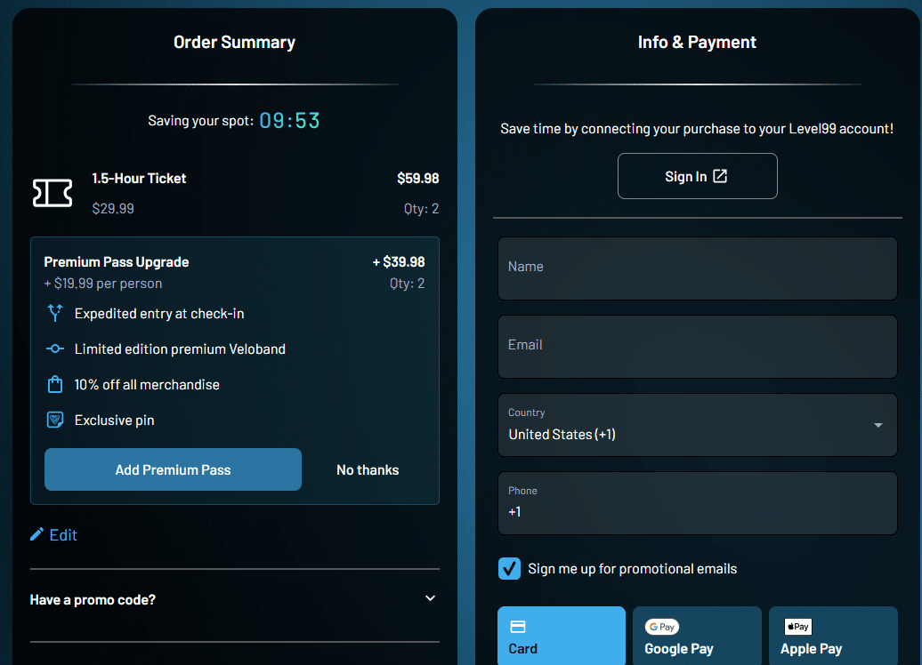Click the Add Premium Pass button
Image resolution: width=922 pixels, height=665 pixels.
tap(173, 469)
